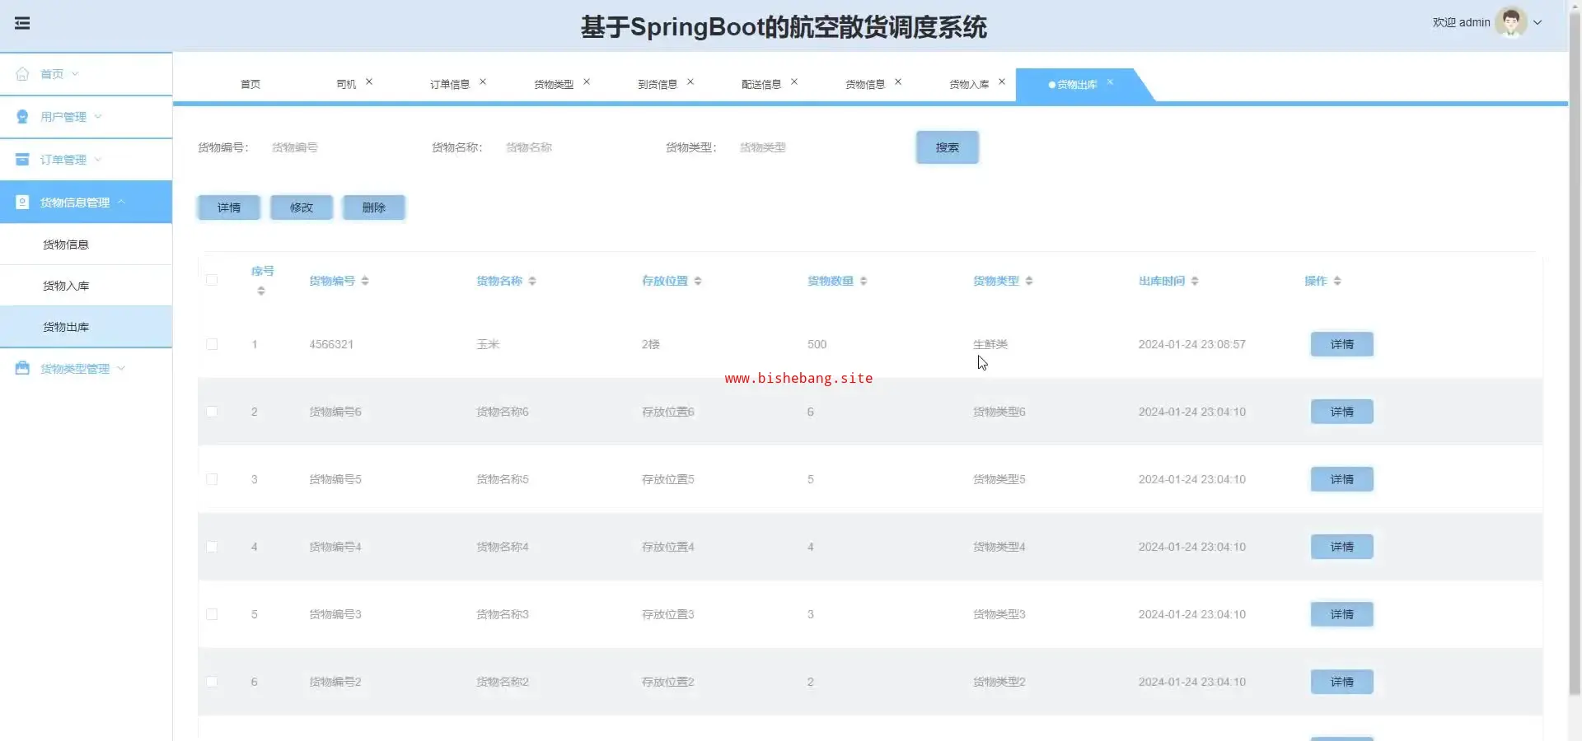The width and height of the screenshot is (1582, 741).
Task: Close the 货物类型 tab
Action: point(587,82)
